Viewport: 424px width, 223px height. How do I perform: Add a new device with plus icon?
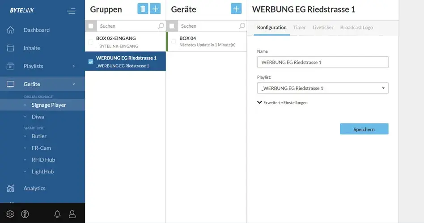[236, 9]
